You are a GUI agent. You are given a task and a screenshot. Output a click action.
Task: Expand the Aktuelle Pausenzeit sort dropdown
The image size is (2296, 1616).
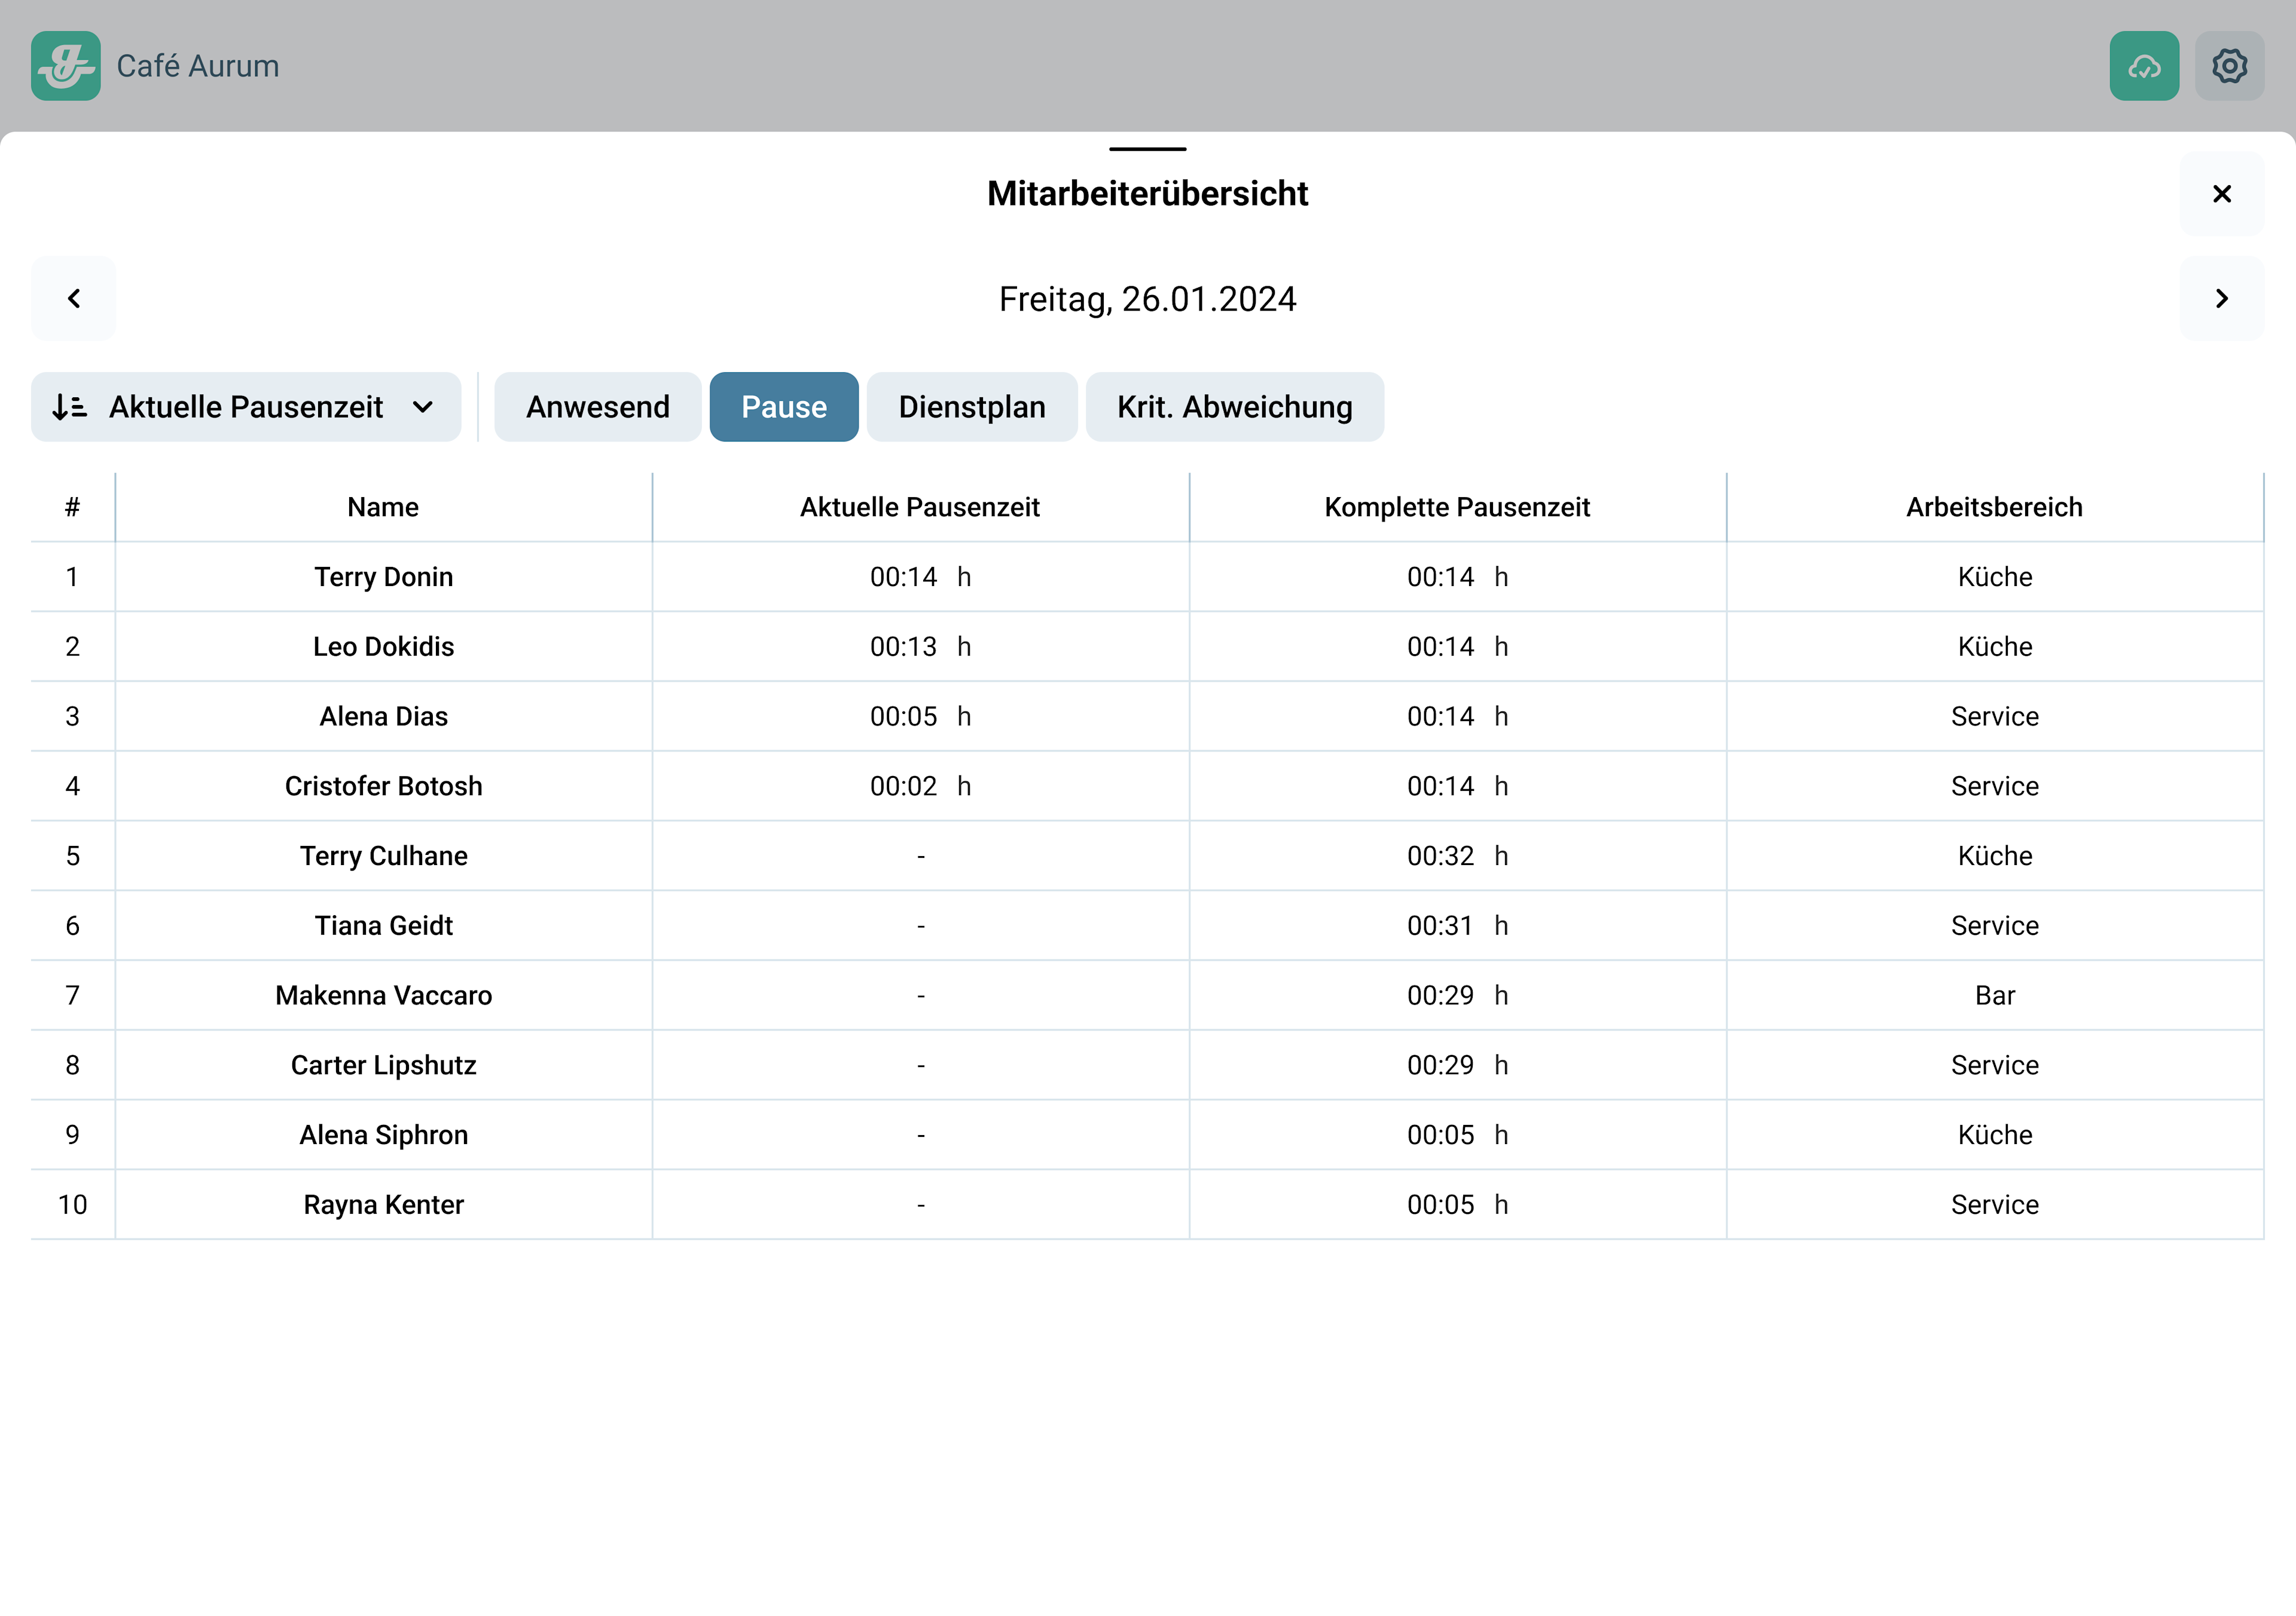[x=423, y=407]
